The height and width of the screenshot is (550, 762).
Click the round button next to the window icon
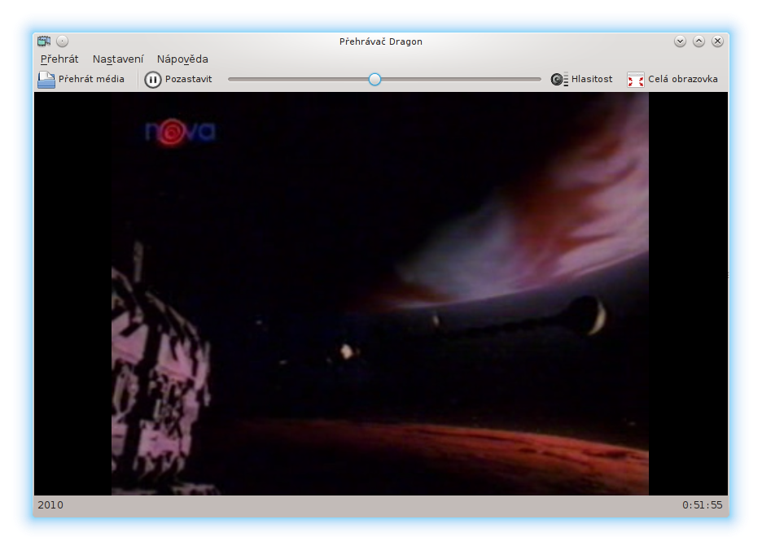coord(62,41)
